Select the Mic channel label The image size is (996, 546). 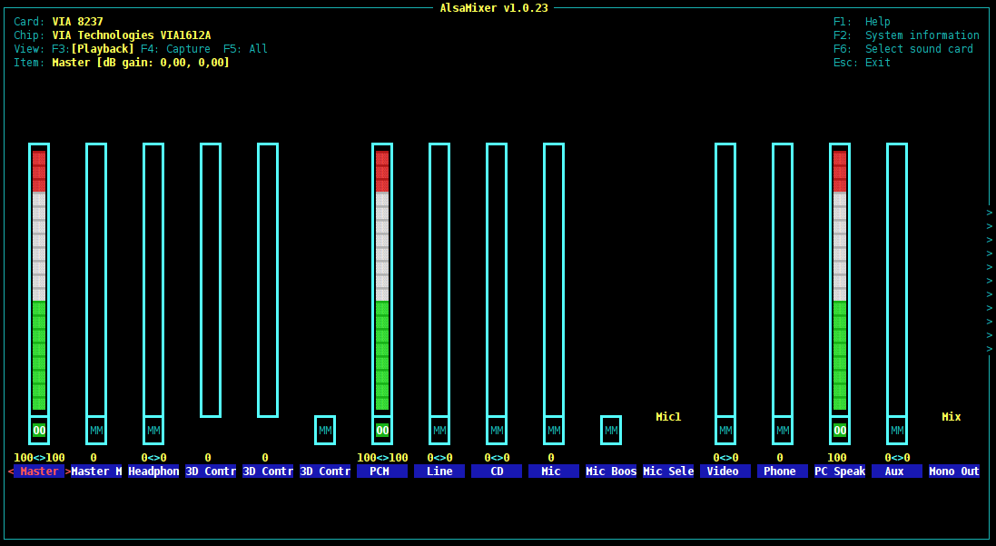tap(551, 472)
